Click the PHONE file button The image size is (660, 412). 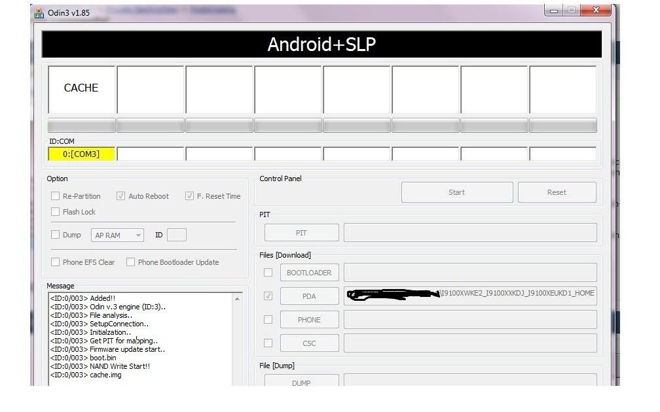309,320
